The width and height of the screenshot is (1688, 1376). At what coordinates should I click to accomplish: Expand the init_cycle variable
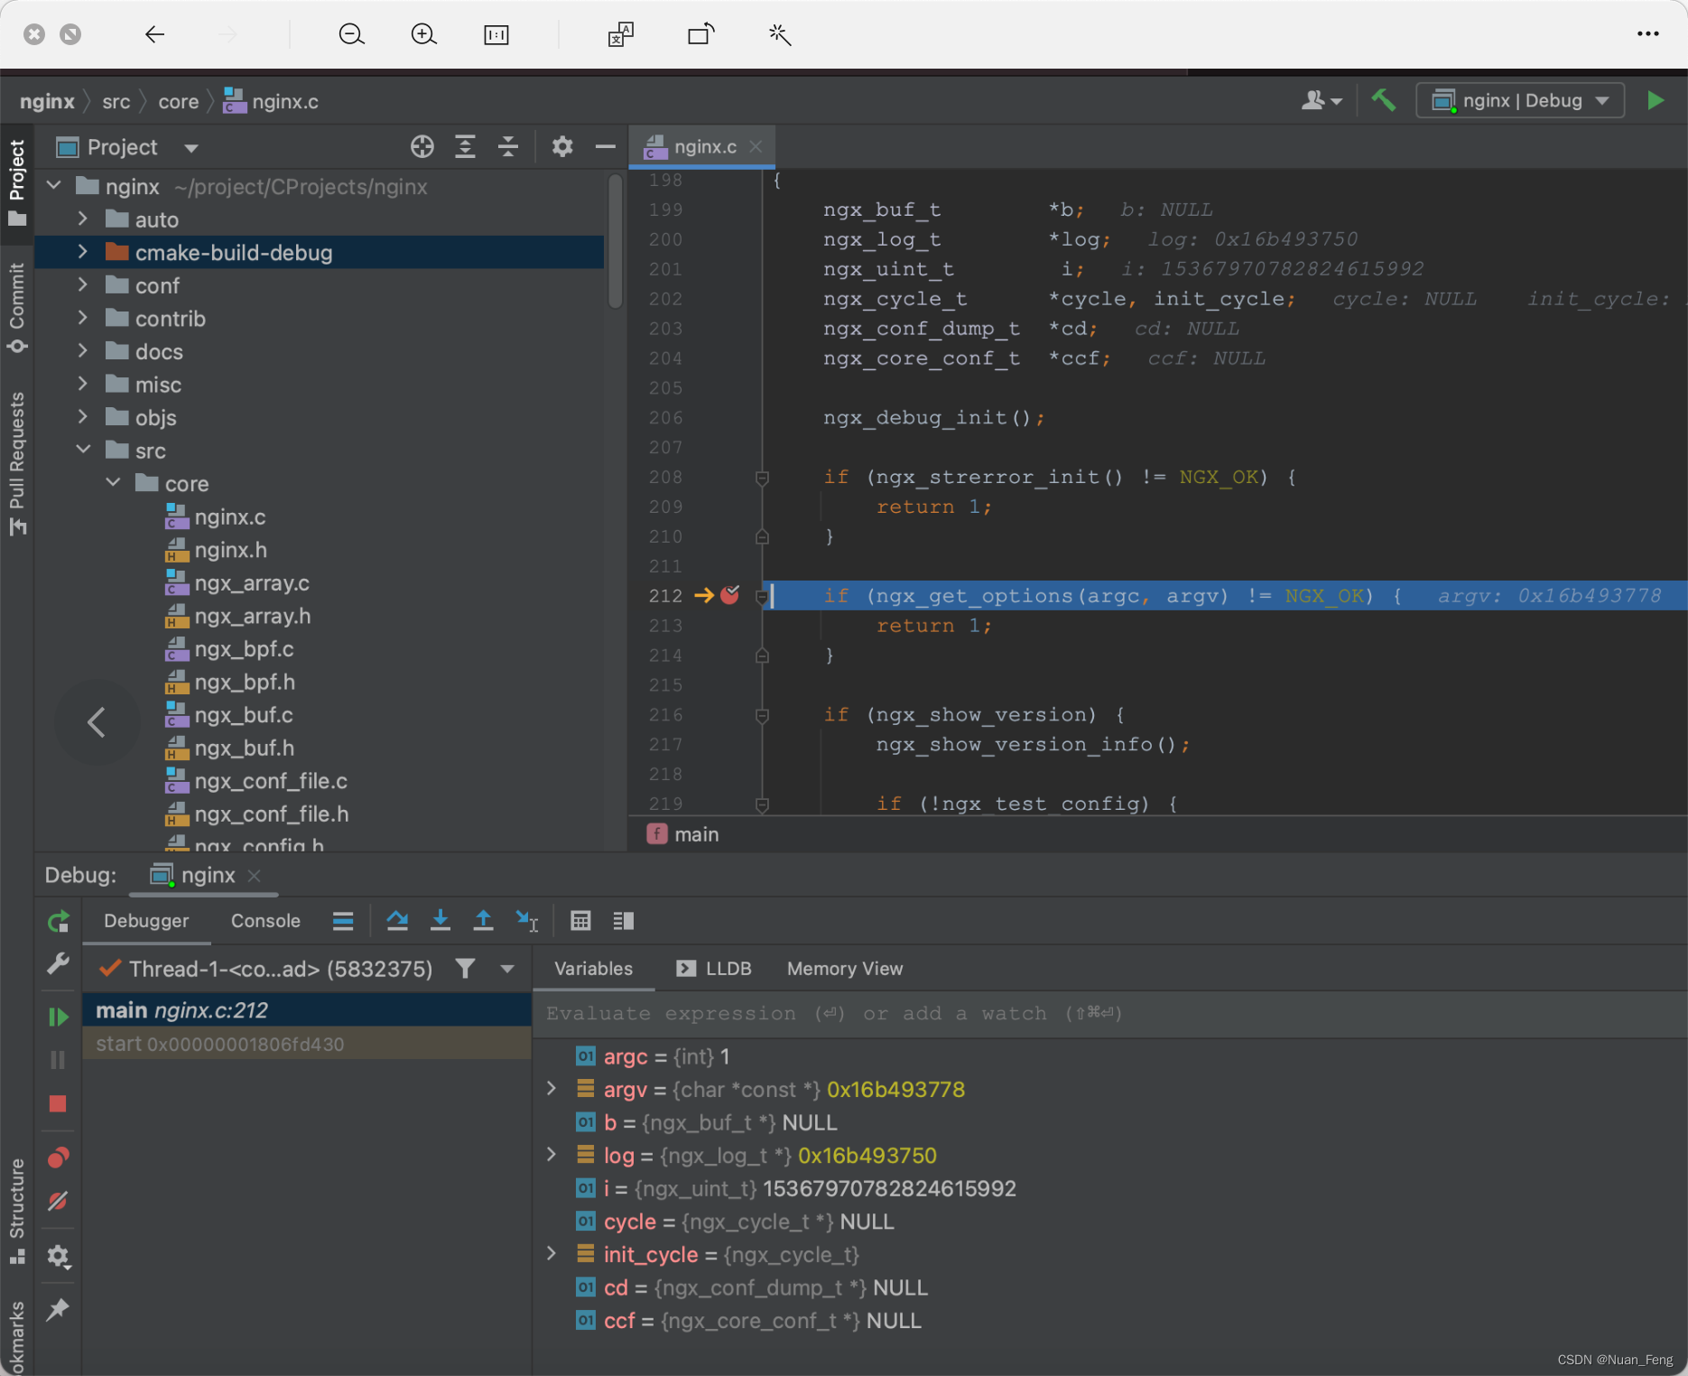pyautogui.click(x=552, y=1254)
